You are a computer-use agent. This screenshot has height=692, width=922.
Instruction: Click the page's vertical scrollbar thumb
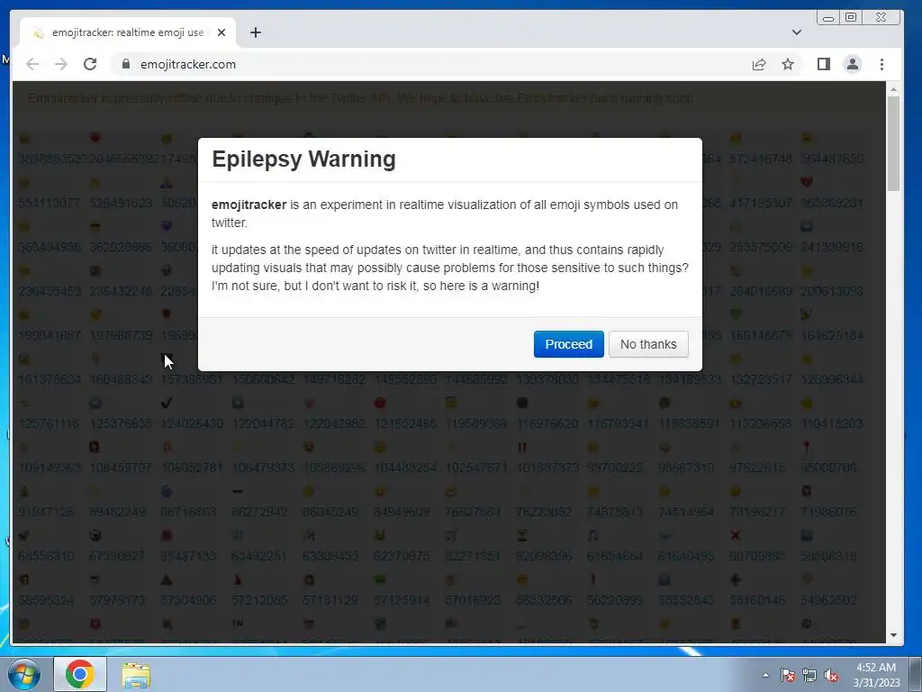(x=894, y=143)
